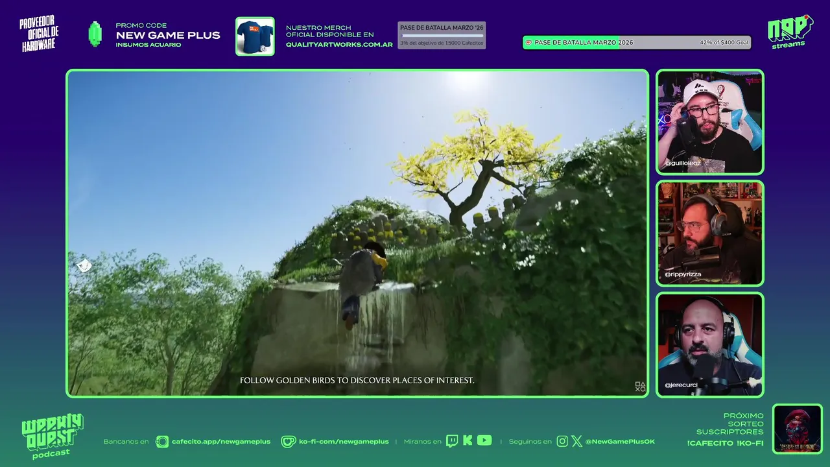Click the 'Seguinos en' label
Image resolution: width=830 pixels, height=467 pixels.
click(x=530, y=442)
